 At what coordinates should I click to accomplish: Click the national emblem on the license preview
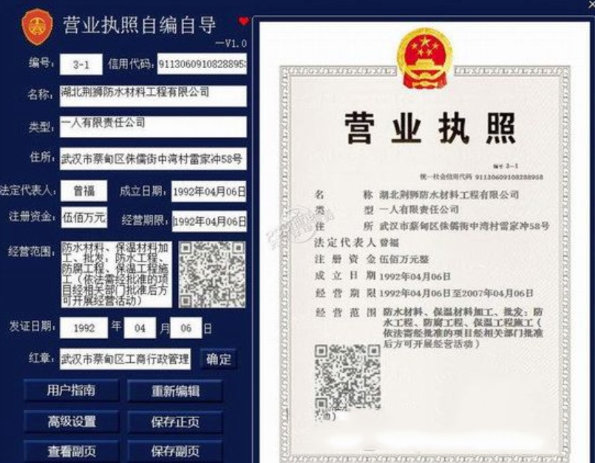[425, 58]
